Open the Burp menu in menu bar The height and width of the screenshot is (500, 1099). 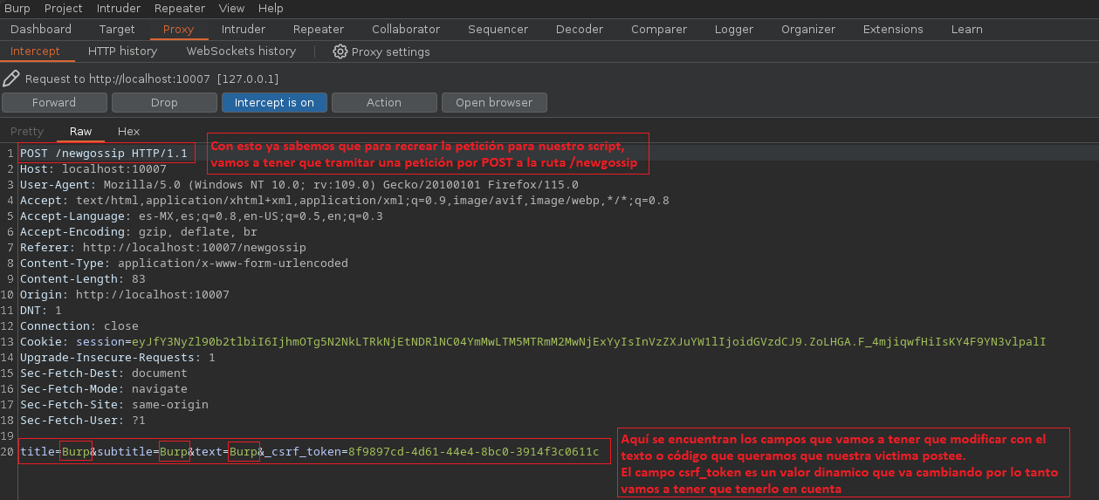point(17,8)
